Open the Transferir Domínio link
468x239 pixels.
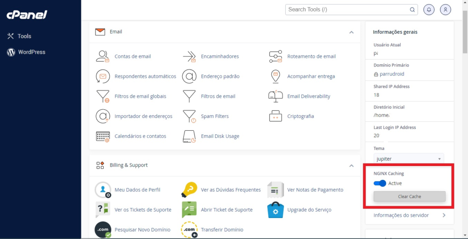(x=222, y=230)
